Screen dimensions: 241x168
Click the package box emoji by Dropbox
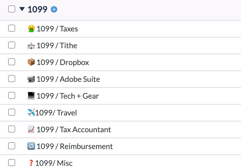coord(31,62)
